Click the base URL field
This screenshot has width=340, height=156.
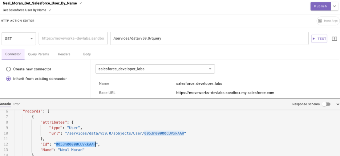[73, 38]
